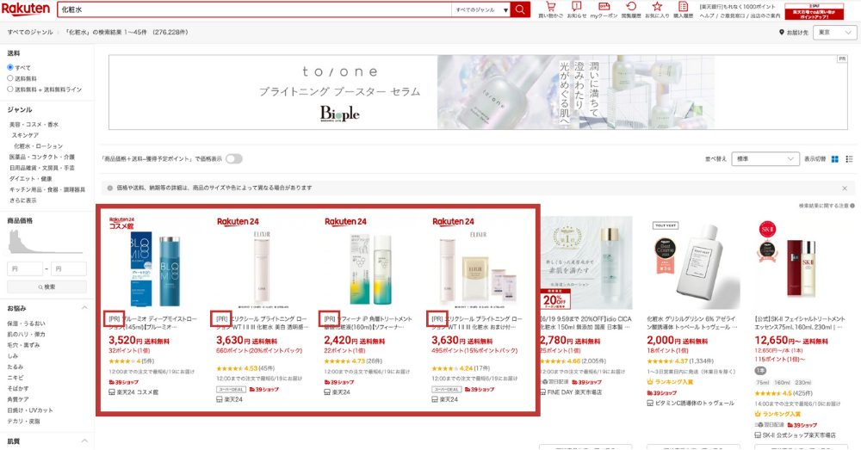
Task: Collapse the お悩み filter section
Action: 84,308
